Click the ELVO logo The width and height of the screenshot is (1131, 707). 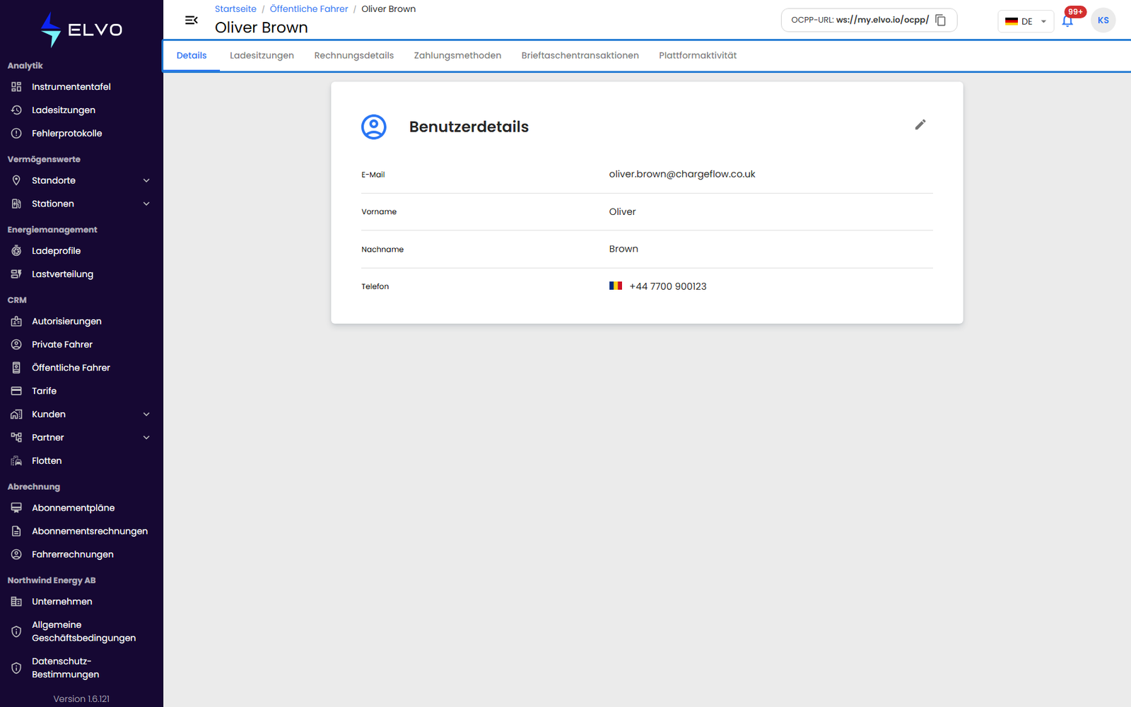point(81,30)
